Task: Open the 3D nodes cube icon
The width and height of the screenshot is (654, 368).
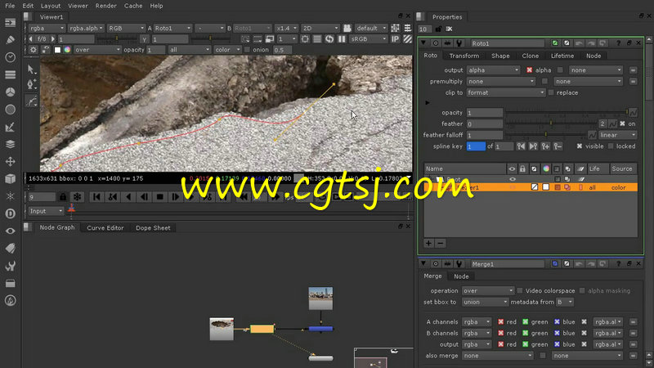Action: tap(10, 178)
